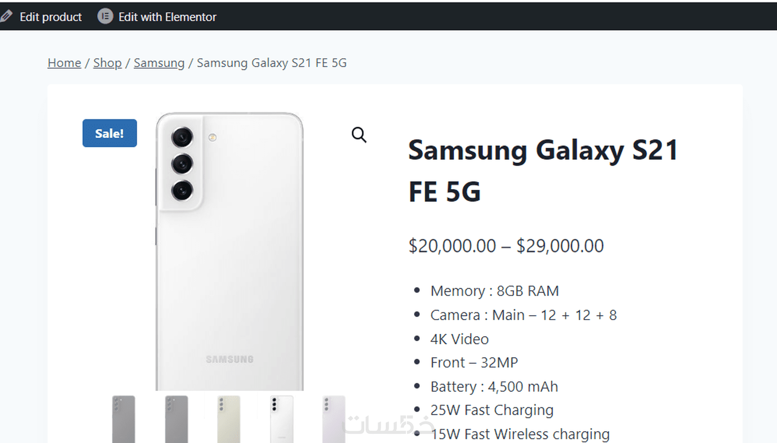Go to the Home breadcrumb link
The image size is (777, 443).
[x=64, y=63]
